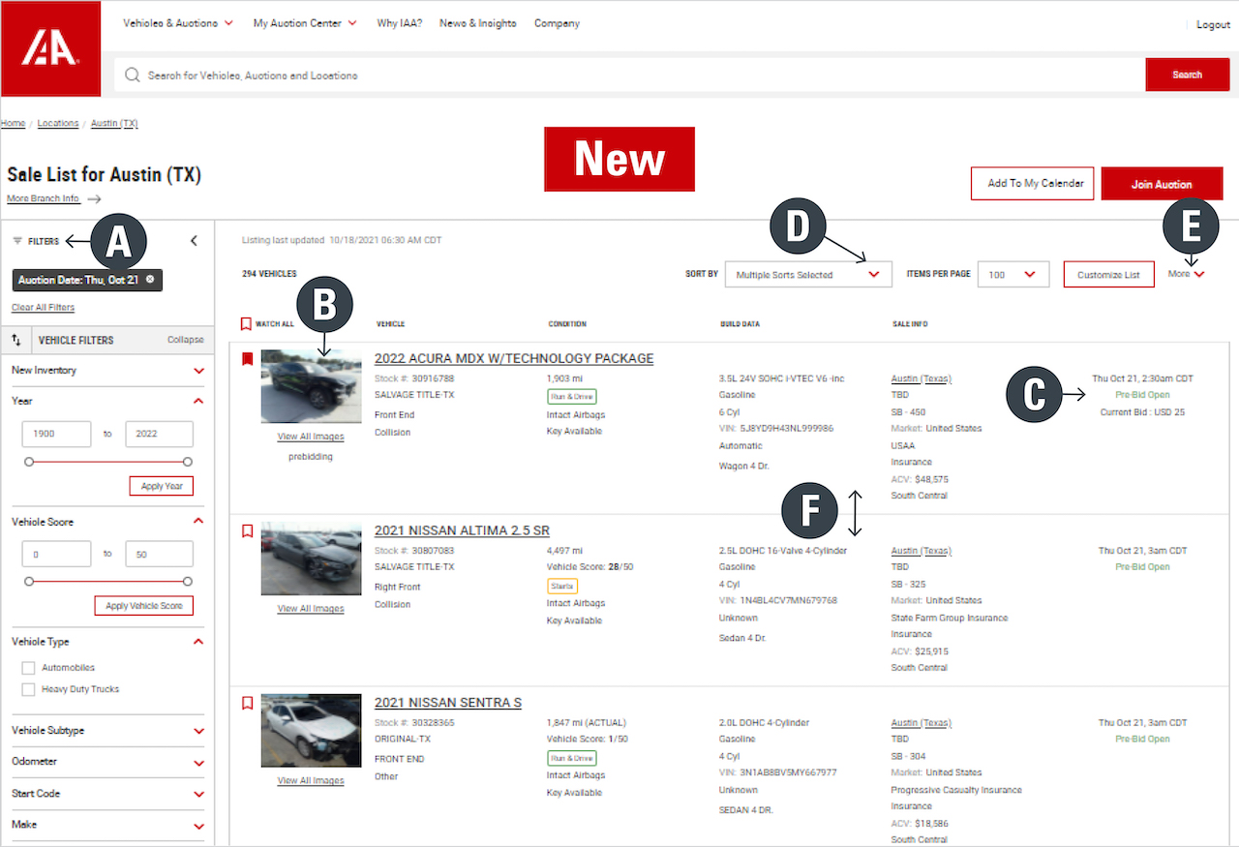Screen dimensions: 1239x847
Task: Expand the New Inventory filter
Action: click(x=198, y=371)
